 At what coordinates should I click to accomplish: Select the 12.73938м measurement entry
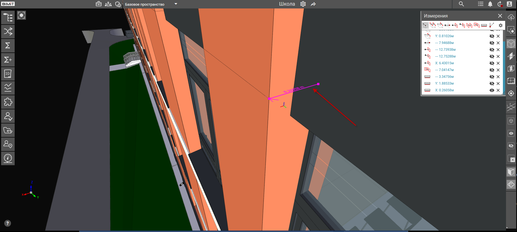coord(447,50)
